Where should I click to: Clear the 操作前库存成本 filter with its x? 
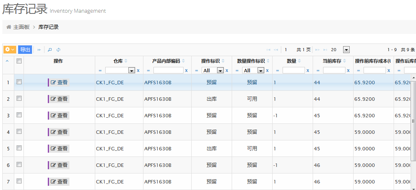click(389, 70)
